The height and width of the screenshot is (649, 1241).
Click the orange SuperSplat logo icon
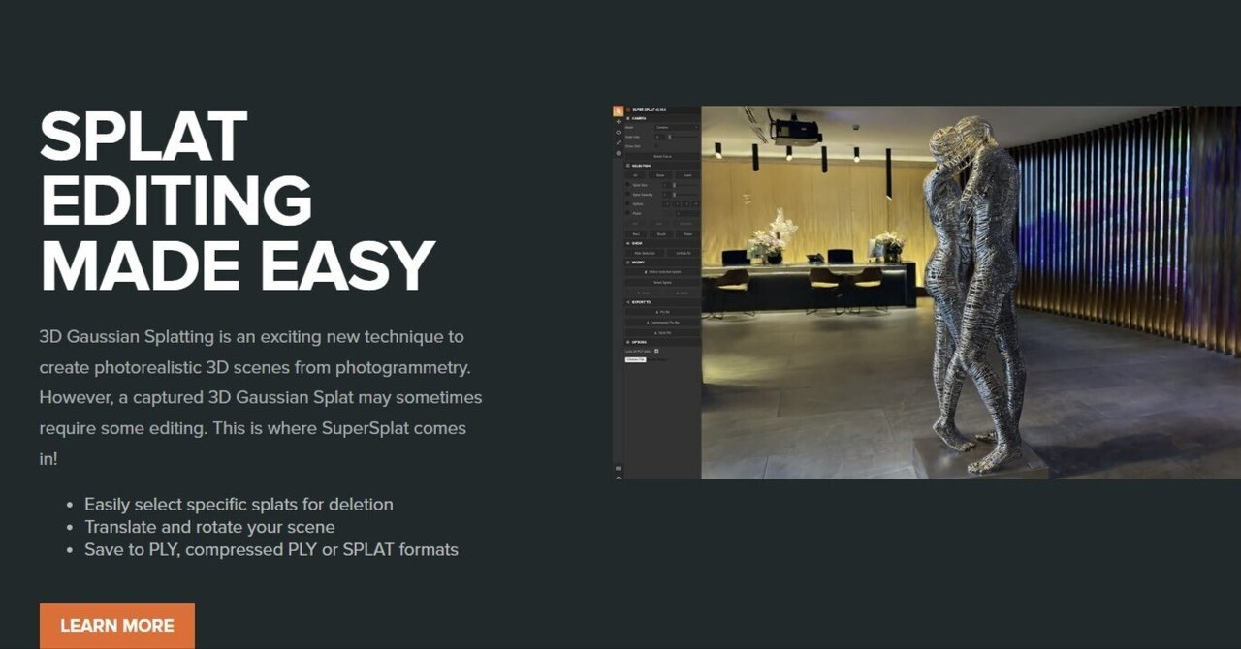[x=619, y=110]
